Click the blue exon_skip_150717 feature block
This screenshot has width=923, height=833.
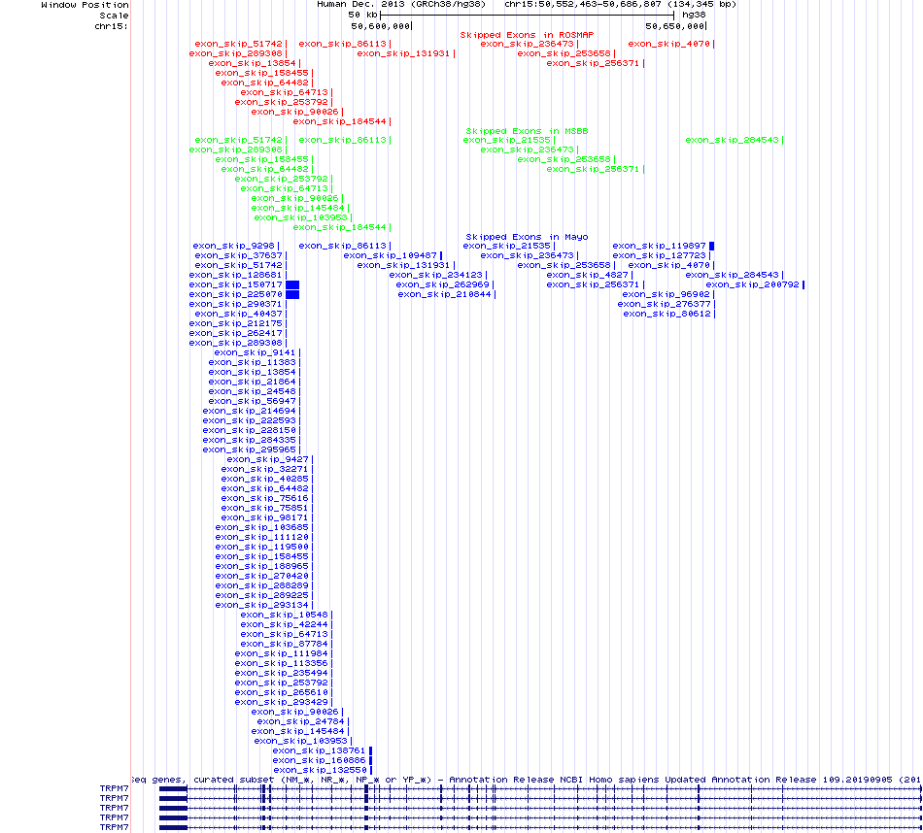(x=291, y=284)
